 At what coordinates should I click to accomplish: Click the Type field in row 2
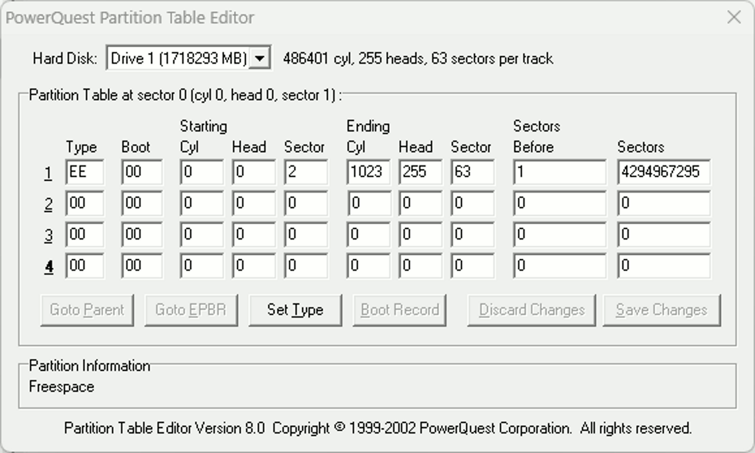[x=85, y=203]
